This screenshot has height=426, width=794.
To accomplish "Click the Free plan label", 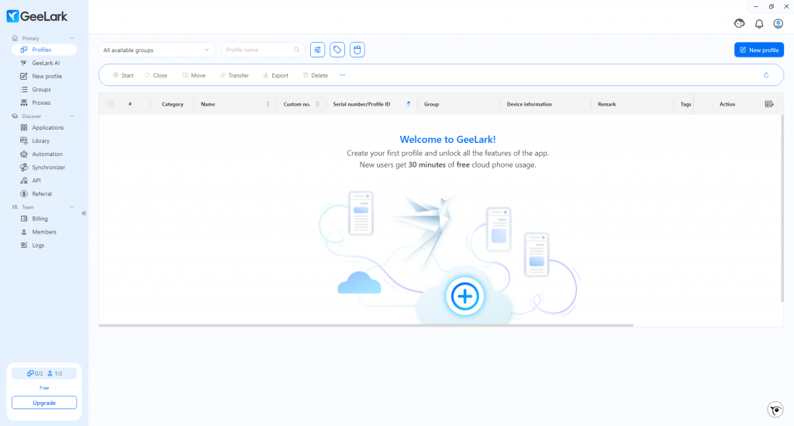I will point(44,387).
